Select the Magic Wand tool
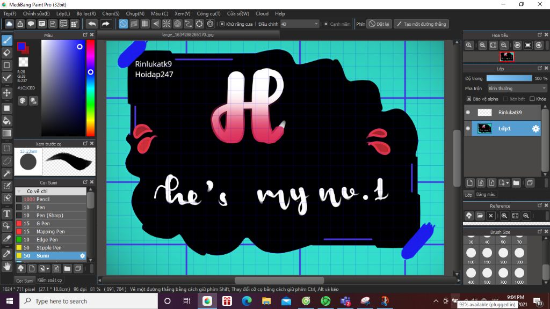The image size is (550, 309). tap(7, 173)
